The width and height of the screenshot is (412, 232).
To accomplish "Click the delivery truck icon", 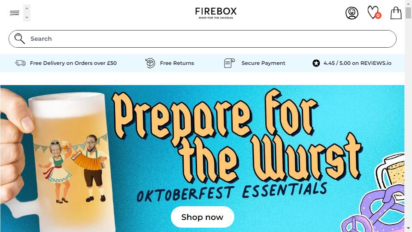I will click(21, 63).
